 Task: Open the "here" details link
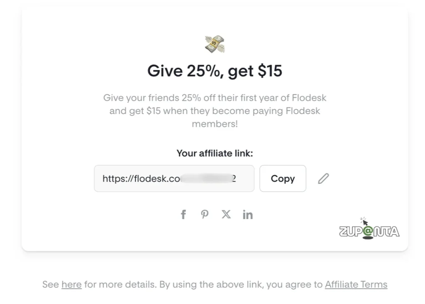(x=71, y=285)
